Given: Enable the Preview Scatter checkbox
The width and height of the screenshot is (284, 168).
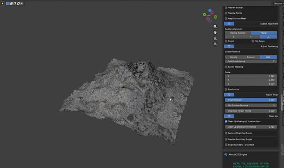Looking at the screenshot, I should point(226,7).
